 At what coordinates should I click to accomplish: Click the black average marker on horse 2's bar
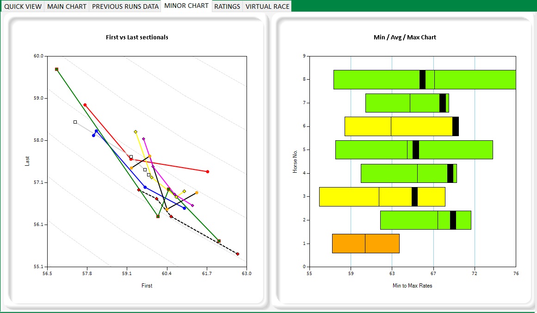point(453,220)
